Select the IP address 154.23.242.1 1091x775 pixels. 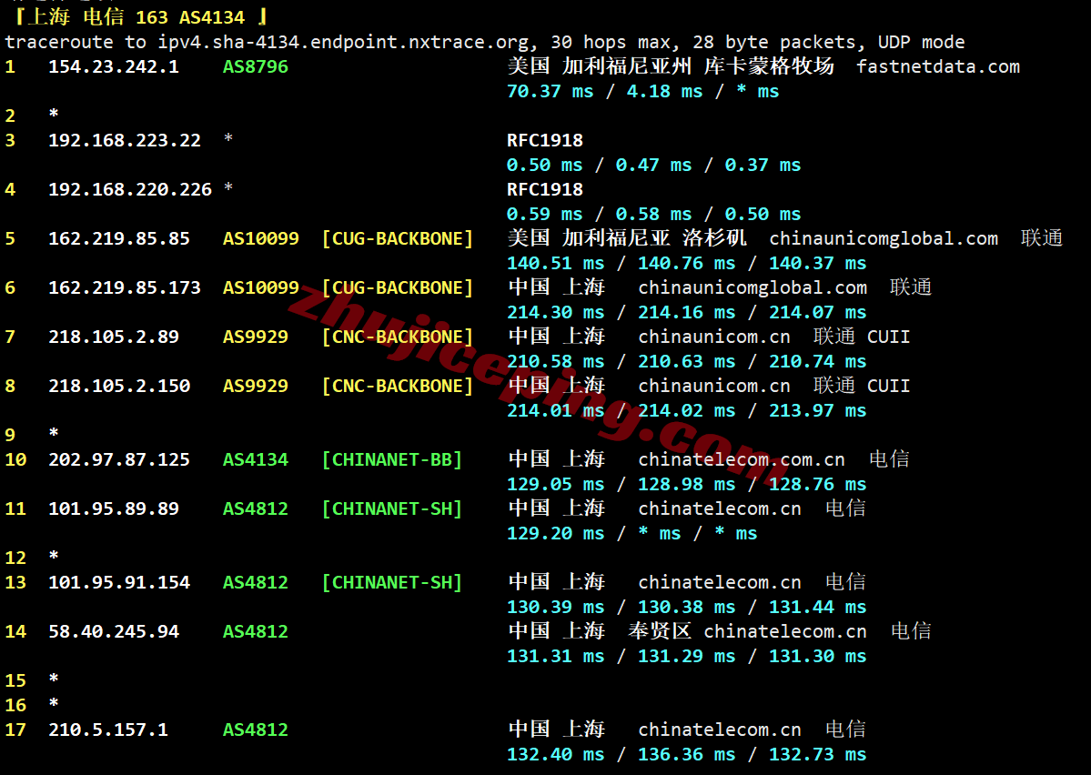tap(114, 66)
